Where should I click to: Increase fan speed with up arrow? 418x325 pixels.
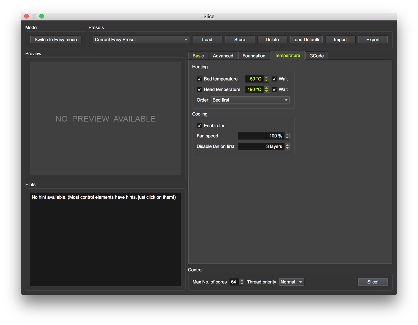pyautogui.click(x=287, y=134)
